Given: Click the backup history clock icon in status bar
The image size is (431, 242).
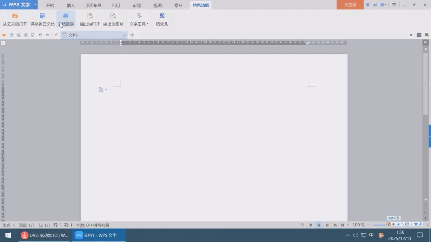Looking at the screenshot, I should 302,225.
